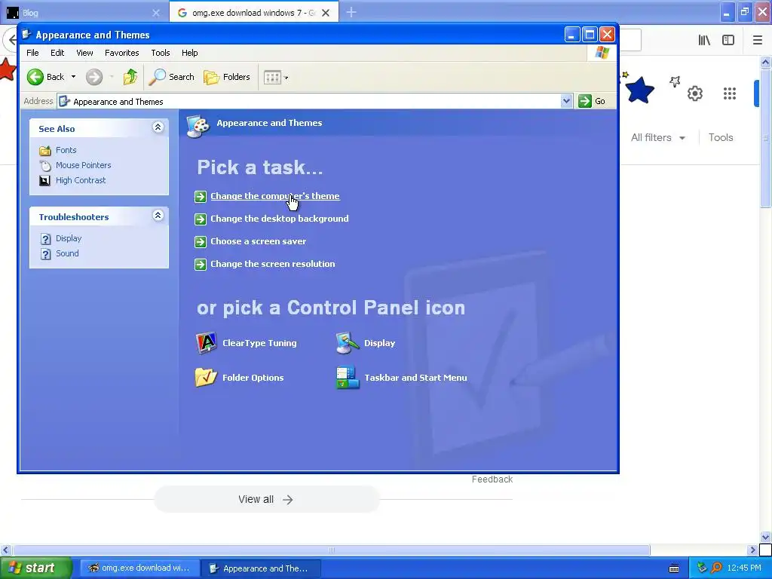Viewport: 772px width, 579px height.
Task: Open the Tools menu in Explorer window
Action: click(161, 53)
